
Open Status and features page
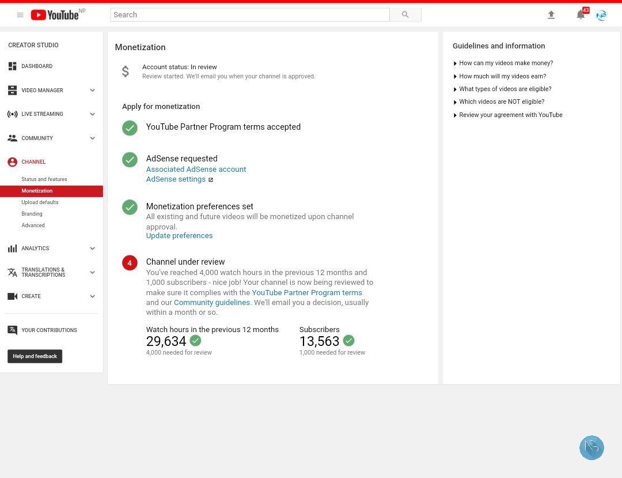click(44, 179)
